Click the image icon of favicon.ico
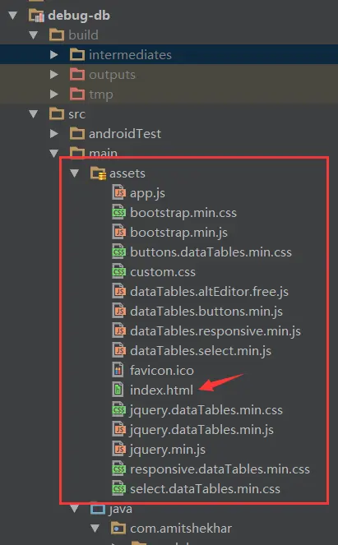Viewport: 338px width, 545px height. (118, 370)
